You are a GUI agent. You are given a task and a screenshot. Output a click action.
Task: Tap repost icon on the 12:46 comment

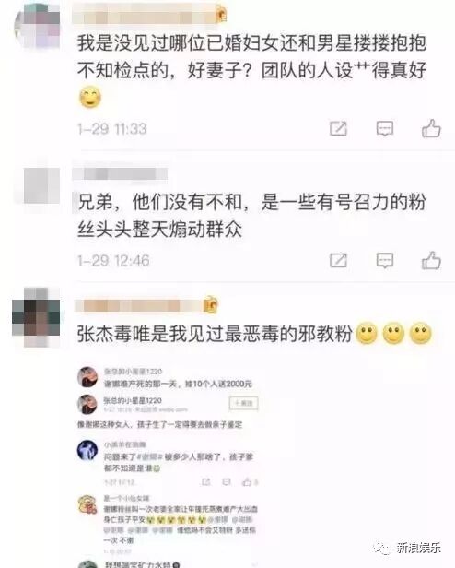coord(338,260)
